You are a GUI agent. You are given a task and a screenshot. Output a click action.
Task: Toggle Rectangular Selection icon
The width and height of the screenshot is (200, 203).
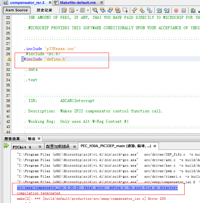[x=125, y=10]
